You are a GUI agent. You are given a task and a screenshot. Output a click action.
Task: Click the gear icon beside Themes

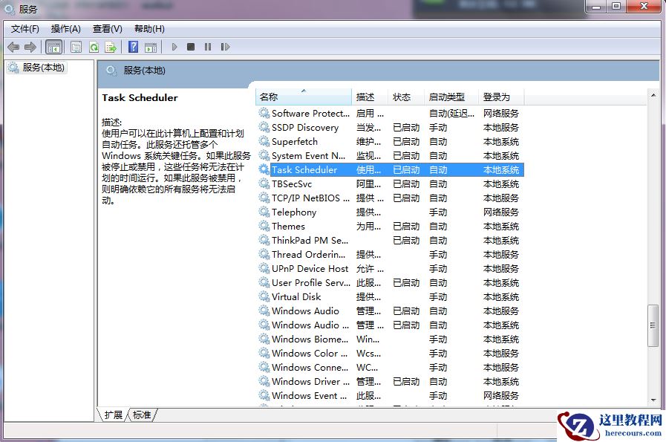(264, 226)
